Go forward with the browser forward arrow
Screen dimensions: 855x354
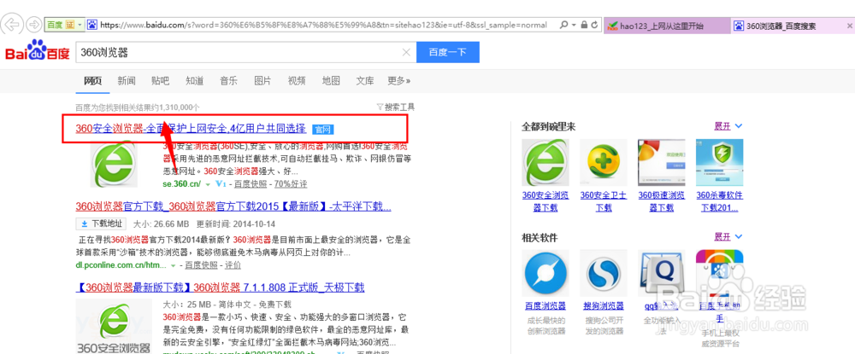coord(34,25)
